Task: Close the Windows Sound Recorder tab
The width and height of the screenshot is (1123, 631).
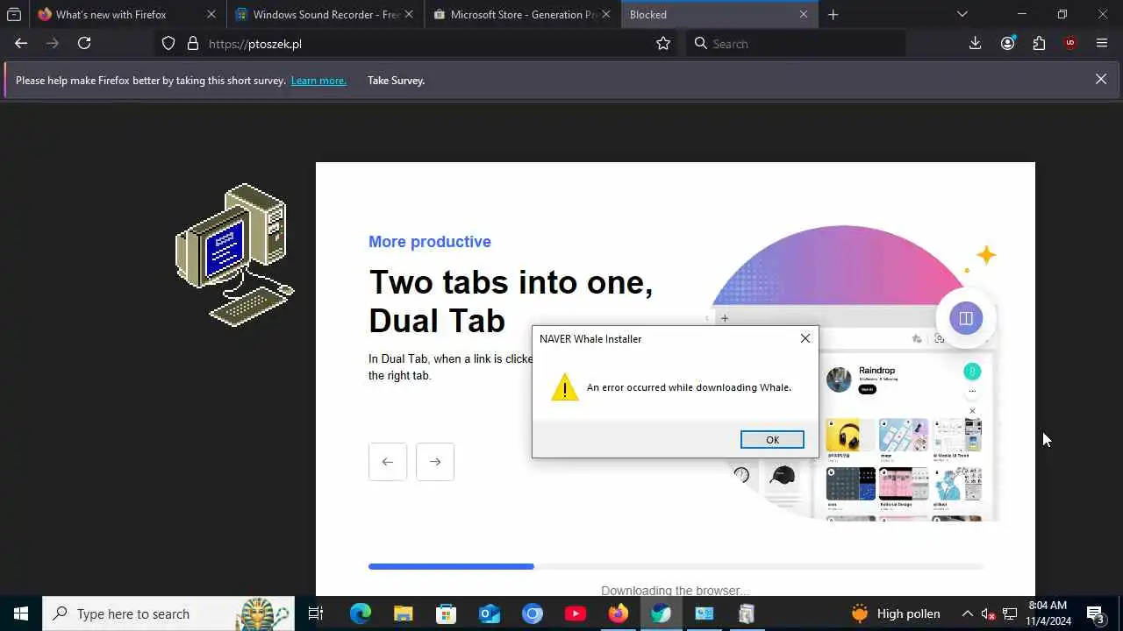Action: pyautogui.click(x=409, y=14)
